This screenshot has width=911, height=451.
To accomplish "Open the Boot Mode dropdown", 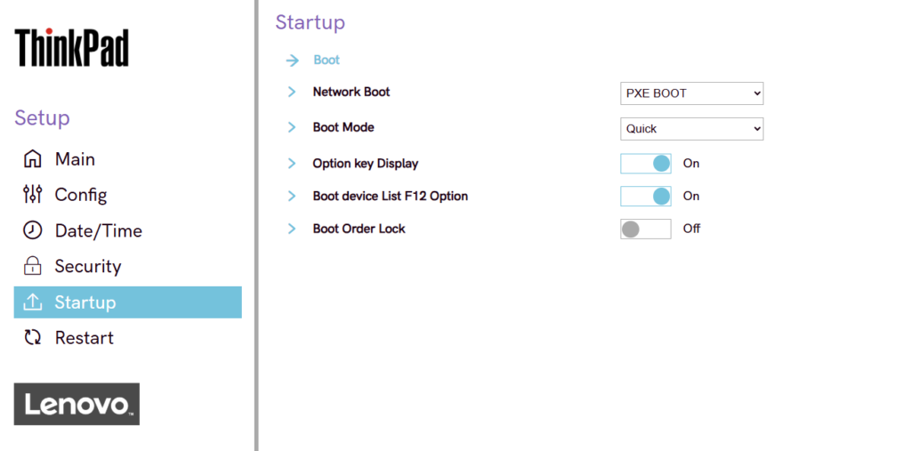I will pyautogui.click(x=691, y=128).
